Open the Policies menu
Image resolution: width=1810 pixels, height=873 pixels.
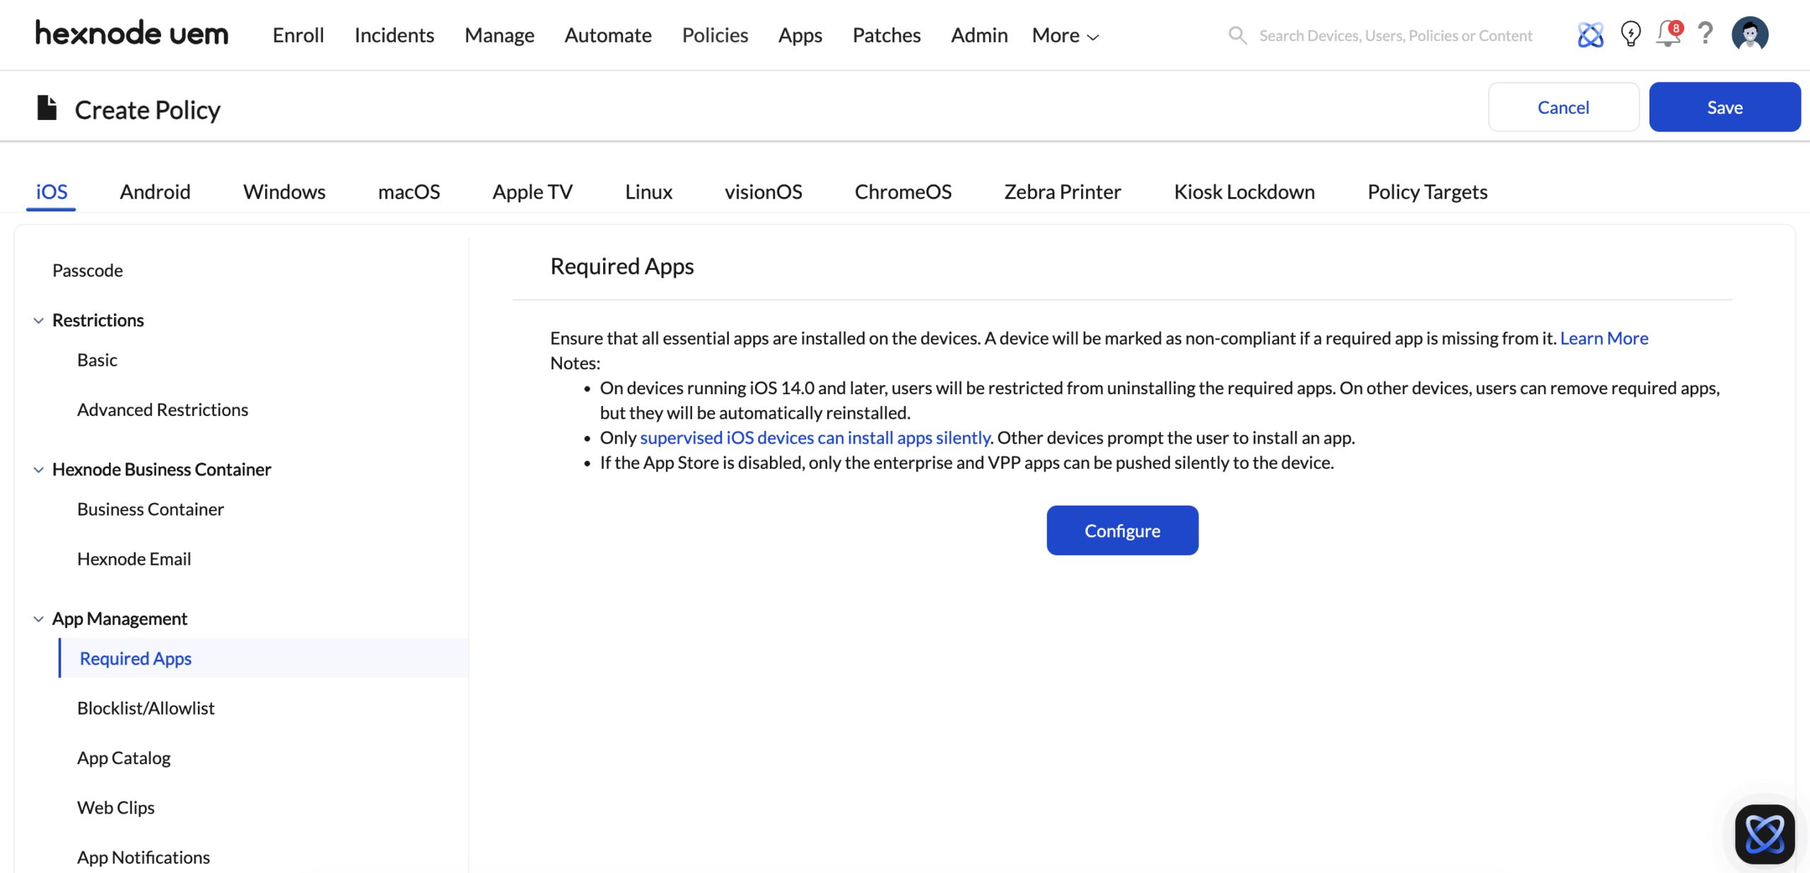(715, 35)
